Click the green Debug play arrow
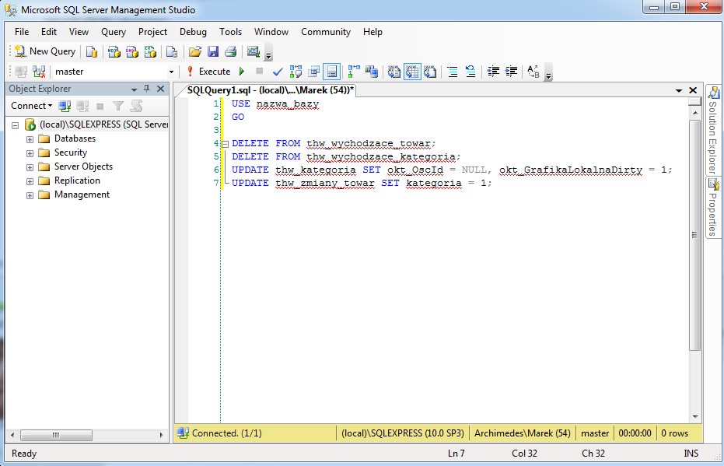Viewport: 724px width, 466px height. (x=242, y=72)
